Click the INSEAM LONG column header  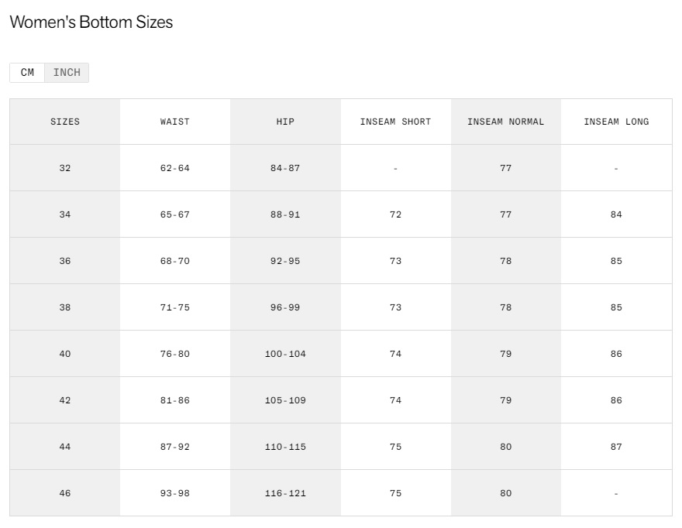[616, 122]
